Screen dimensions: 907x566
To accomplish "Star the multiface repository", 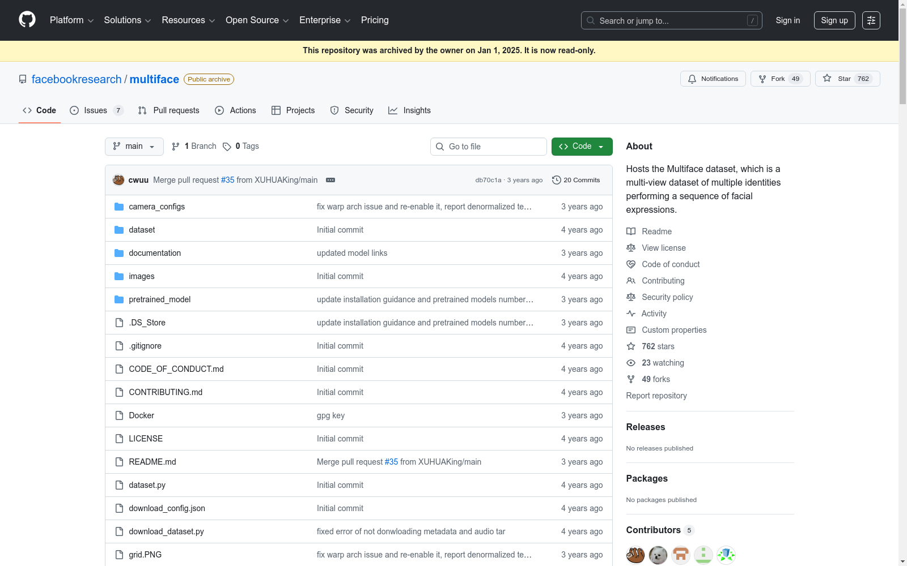I will point(847,79).
